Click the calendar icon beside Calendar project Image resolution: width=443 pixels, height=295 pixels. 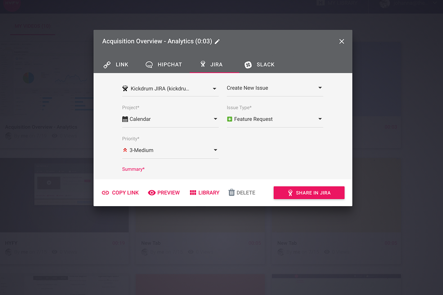(x=125, y=119)
